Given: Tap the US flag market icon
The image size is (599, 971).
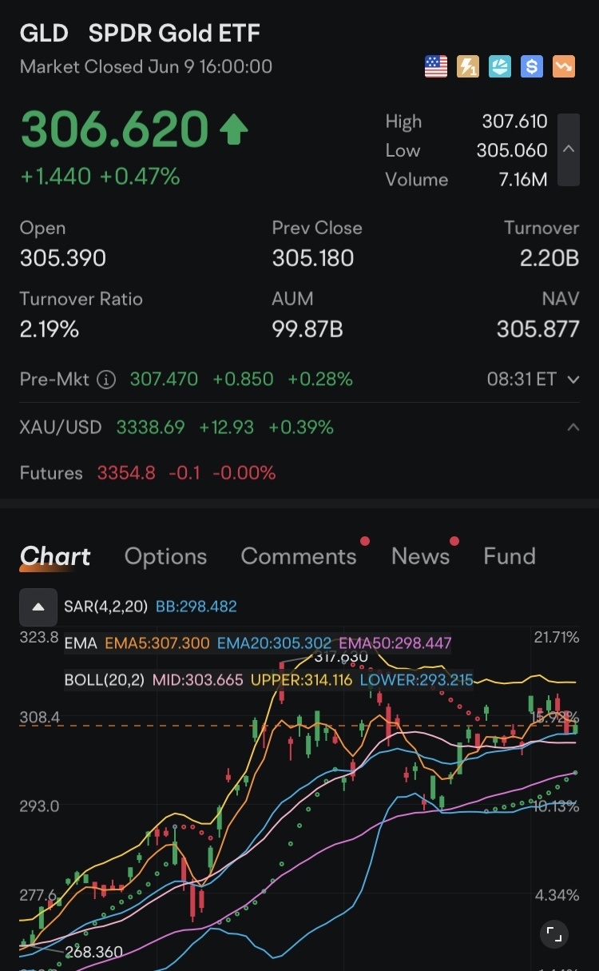Looking at the screenshot, I should [x=436, y=66].
